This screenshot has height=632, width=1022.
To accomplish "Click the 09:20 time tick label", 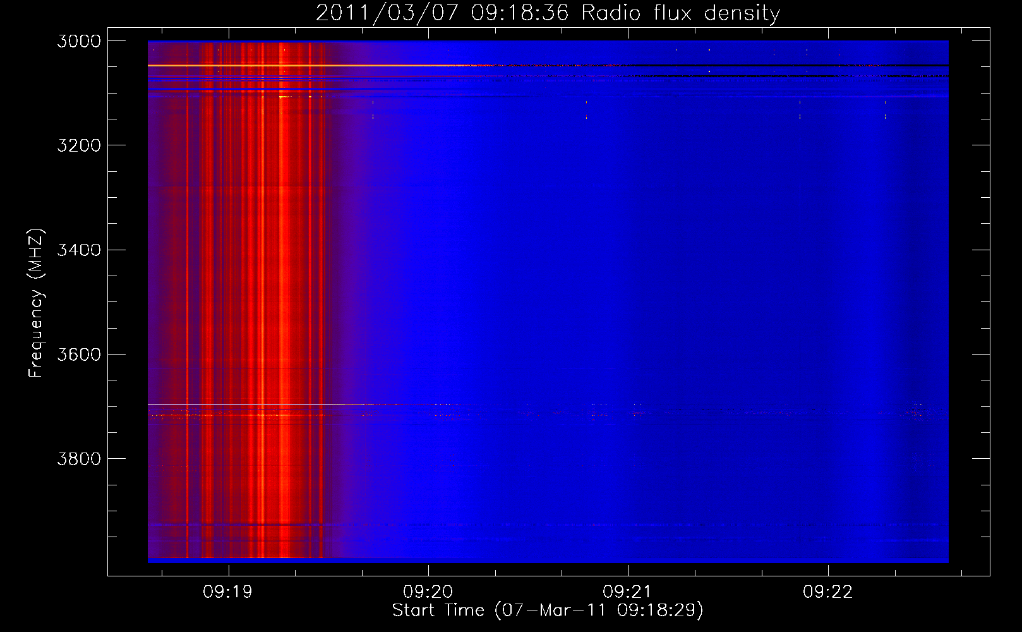I will click(428, 592).
